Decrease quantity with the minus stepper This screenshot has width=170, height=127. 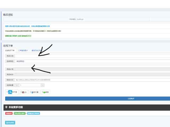pyautogui.click(x=43, y=85)
